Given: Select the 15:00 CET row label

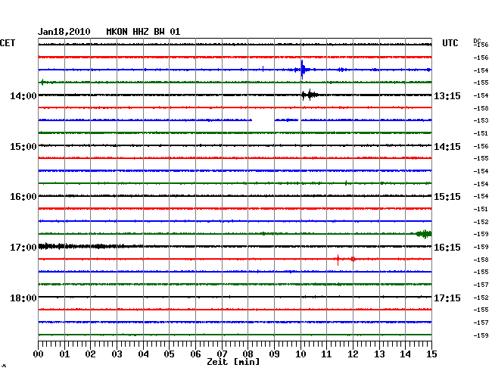Looking at the screenshot, I should click(23, 147).
